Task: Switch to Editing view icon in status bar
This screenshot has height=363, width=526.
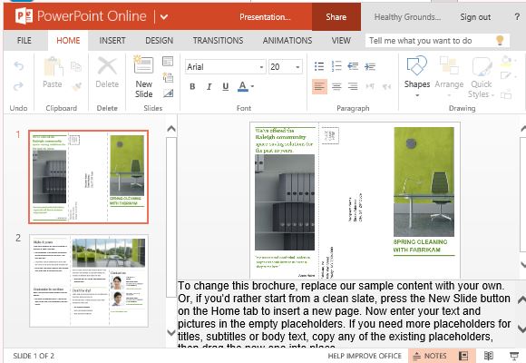Action: [x=463, y=356]
